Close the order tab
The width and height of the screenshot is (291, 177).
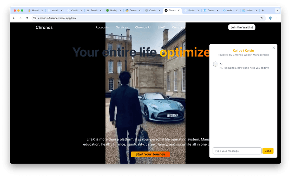pyautogui.click(x=237, y=11)
